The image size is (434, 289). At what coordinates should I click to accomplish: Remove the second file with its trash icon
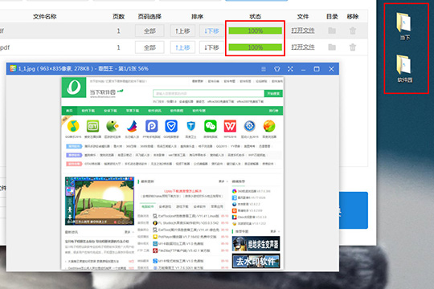(x=353, y=47)
